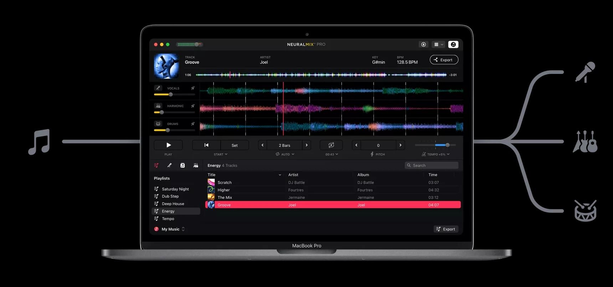
Task: Shorten the loop with the left arrow beside 2 Bars
Action: 263,145
